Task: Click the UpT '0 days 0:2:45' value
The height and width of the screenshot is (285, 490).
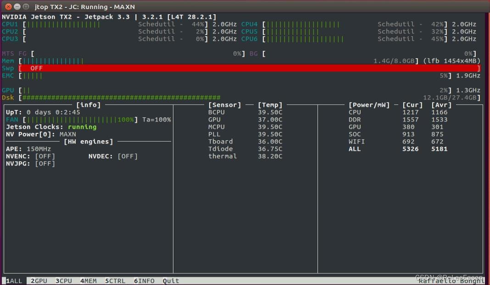Action: (53, 112)
